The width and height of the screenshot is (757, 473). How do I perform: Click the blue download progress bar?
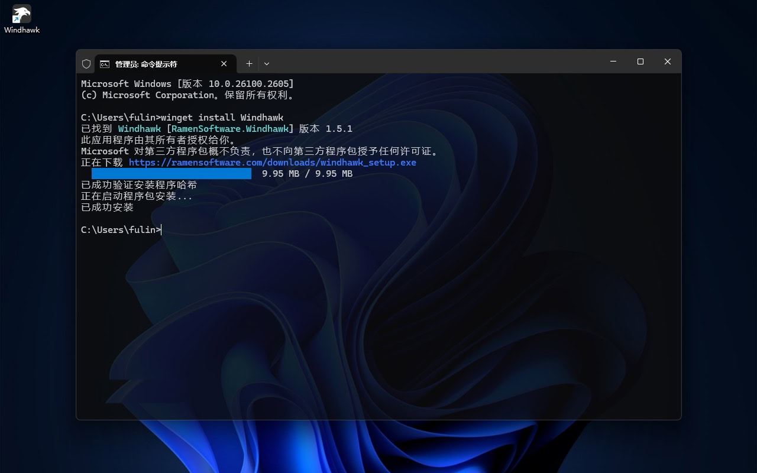click(172, 173)
